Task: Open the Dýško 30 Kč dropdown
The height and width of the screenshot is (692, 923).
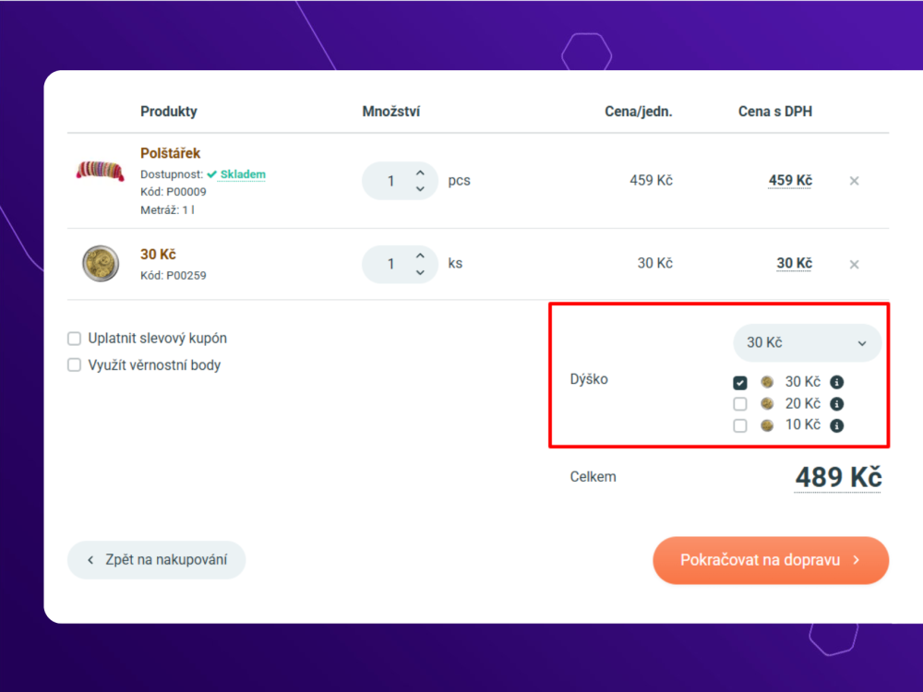Action: [807, 342]
